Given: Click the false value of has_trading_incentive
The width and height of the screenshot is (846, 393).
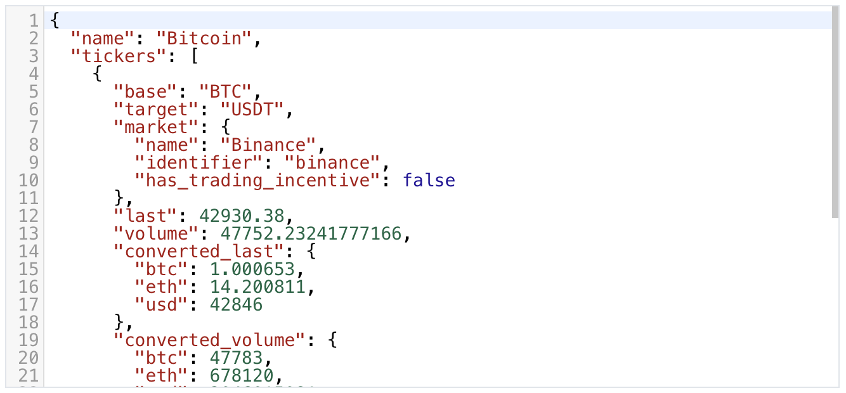Looking at the screenshot, I should (429, 181).
